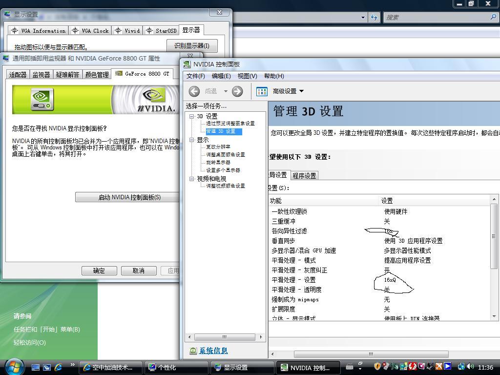Open the keyboard language bar icon

pyautogui.click(x=350, y=367)
